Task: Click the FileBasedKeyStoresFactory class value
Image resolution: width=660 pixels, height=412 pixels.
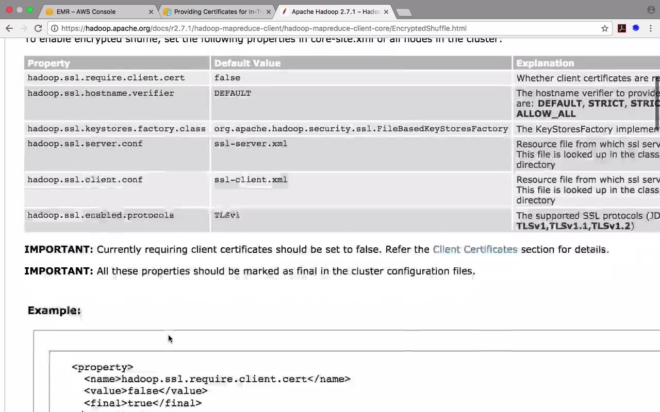Action: 361,129
